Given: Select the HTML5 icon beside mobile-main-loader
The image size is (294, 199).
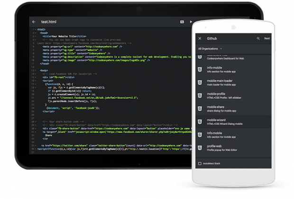Looking at the screenshot, I should coord(200,83).
